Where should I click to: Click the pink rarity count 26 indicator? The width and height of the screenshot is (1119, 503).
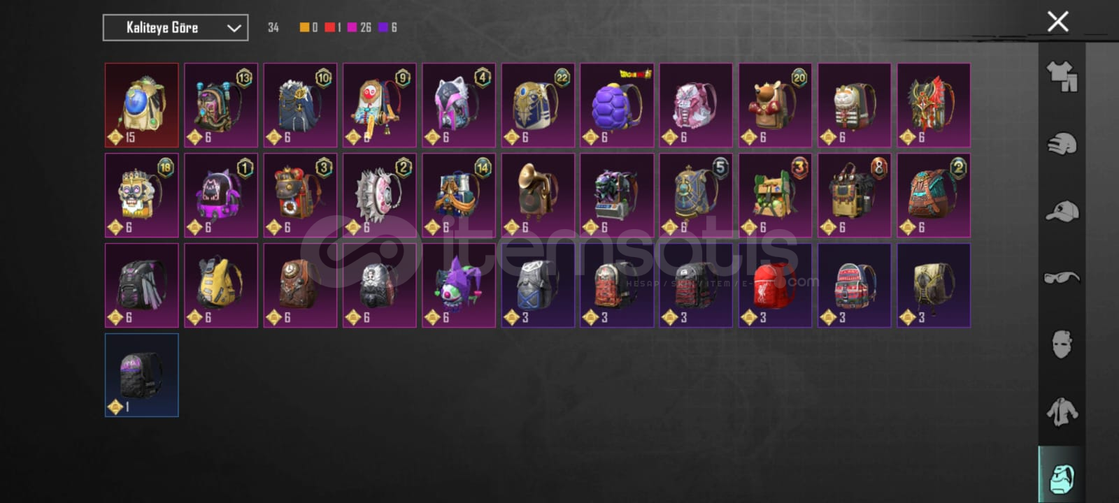(x=359, y=27)
